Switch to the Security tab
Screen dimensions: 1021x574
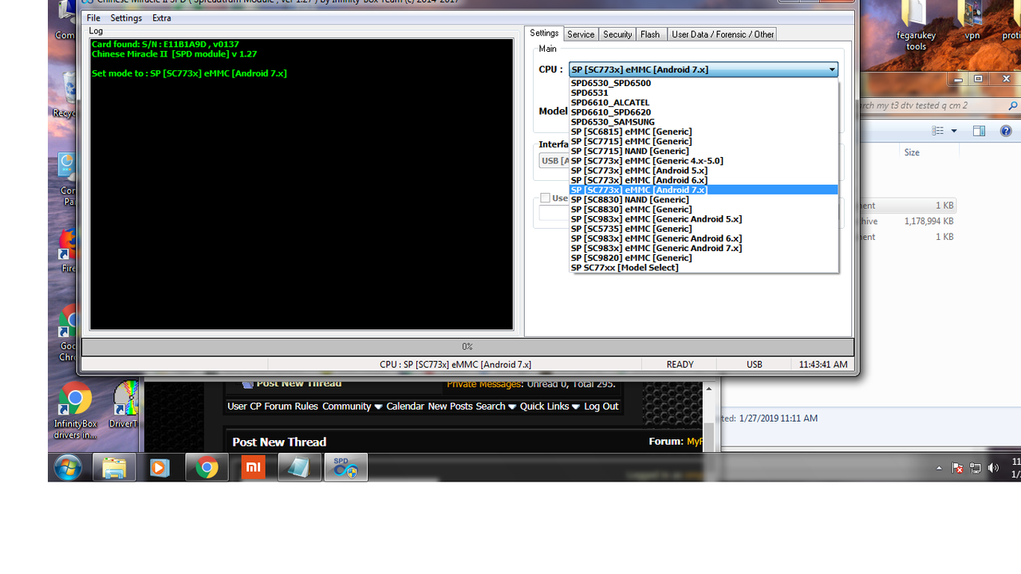617,34
